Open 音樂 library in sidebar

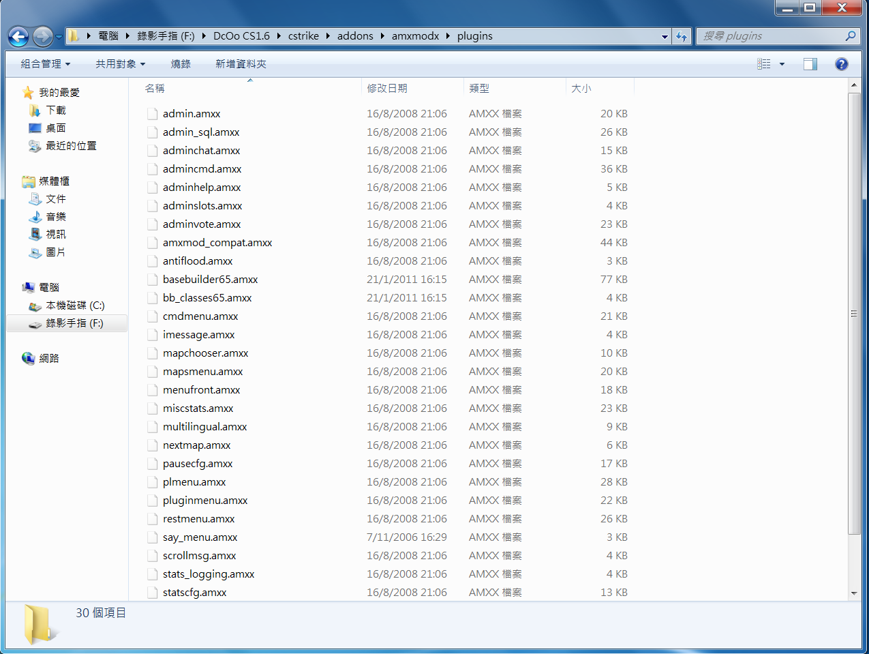pyautogui.click(x=56, y=217)
